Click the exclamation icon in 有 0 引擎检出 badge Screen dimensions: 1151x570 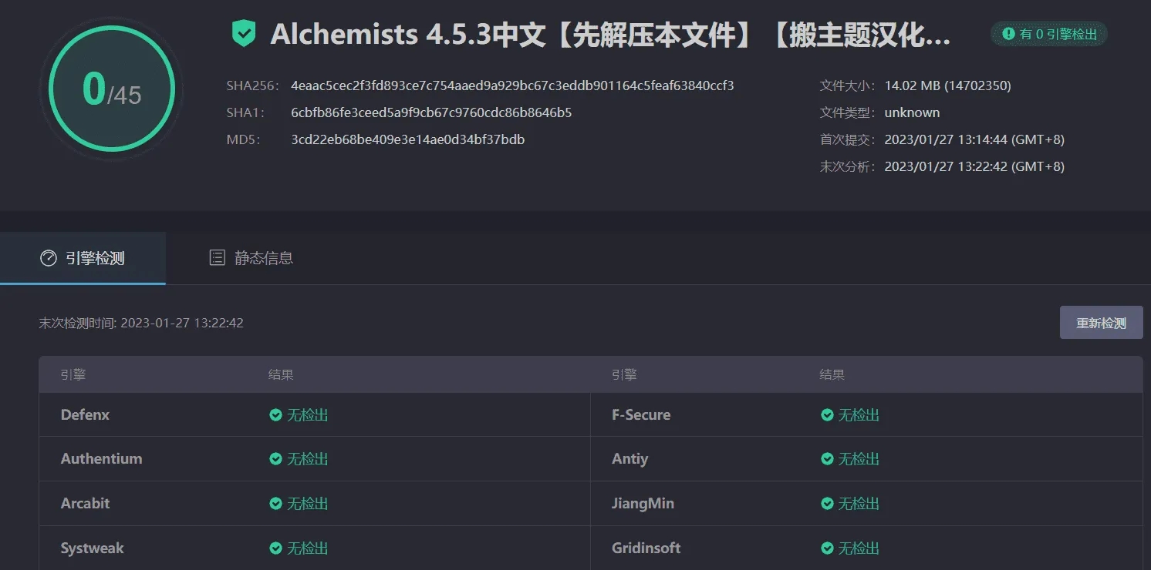[1008, 34]
